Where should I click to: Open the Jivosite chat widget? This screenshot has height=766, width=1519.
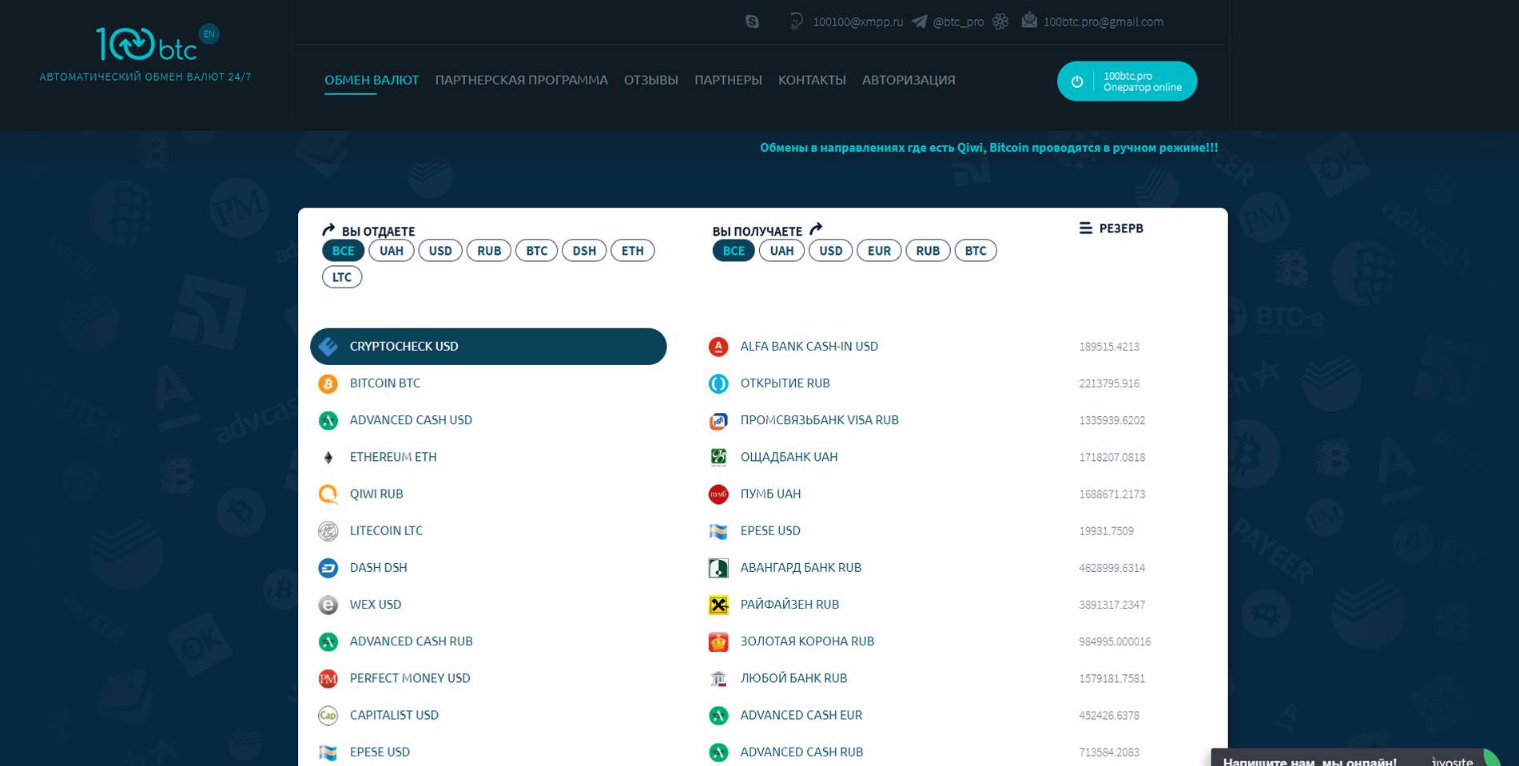pyautogui.click(x=1350, y=760)
